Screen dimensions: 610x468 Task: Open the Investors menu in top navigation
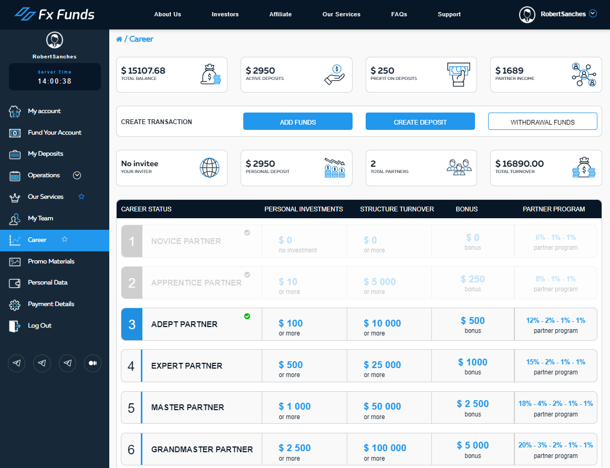(225, 14)
